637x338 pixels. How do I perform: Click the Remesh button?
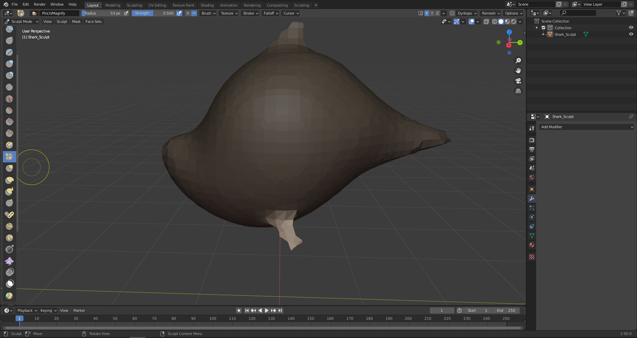(491, 13)
